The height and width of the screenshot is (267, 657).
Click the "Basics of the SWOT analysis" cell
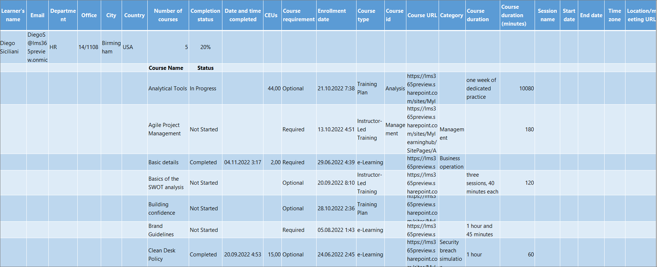[x=166, y=183]
